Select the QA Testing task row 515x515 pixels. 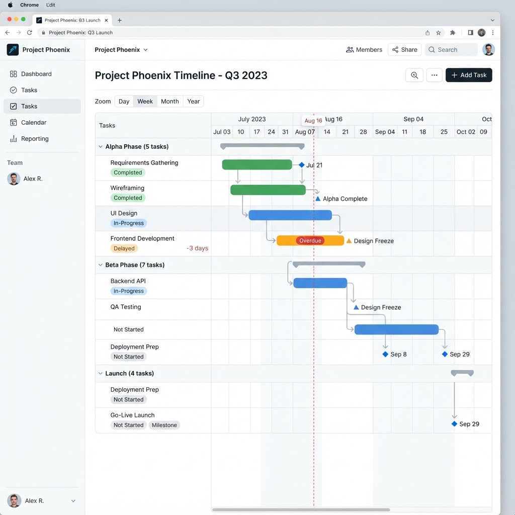tap(293, 309)
